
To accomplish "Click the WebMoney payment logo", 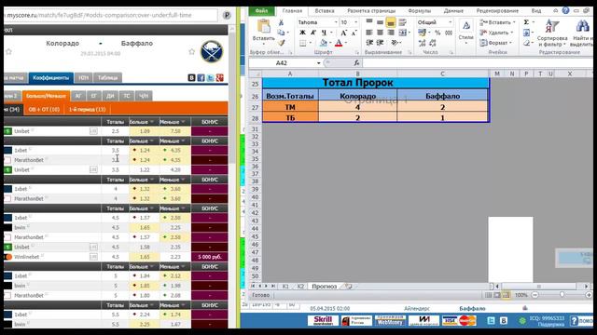I will coord(390,320).
